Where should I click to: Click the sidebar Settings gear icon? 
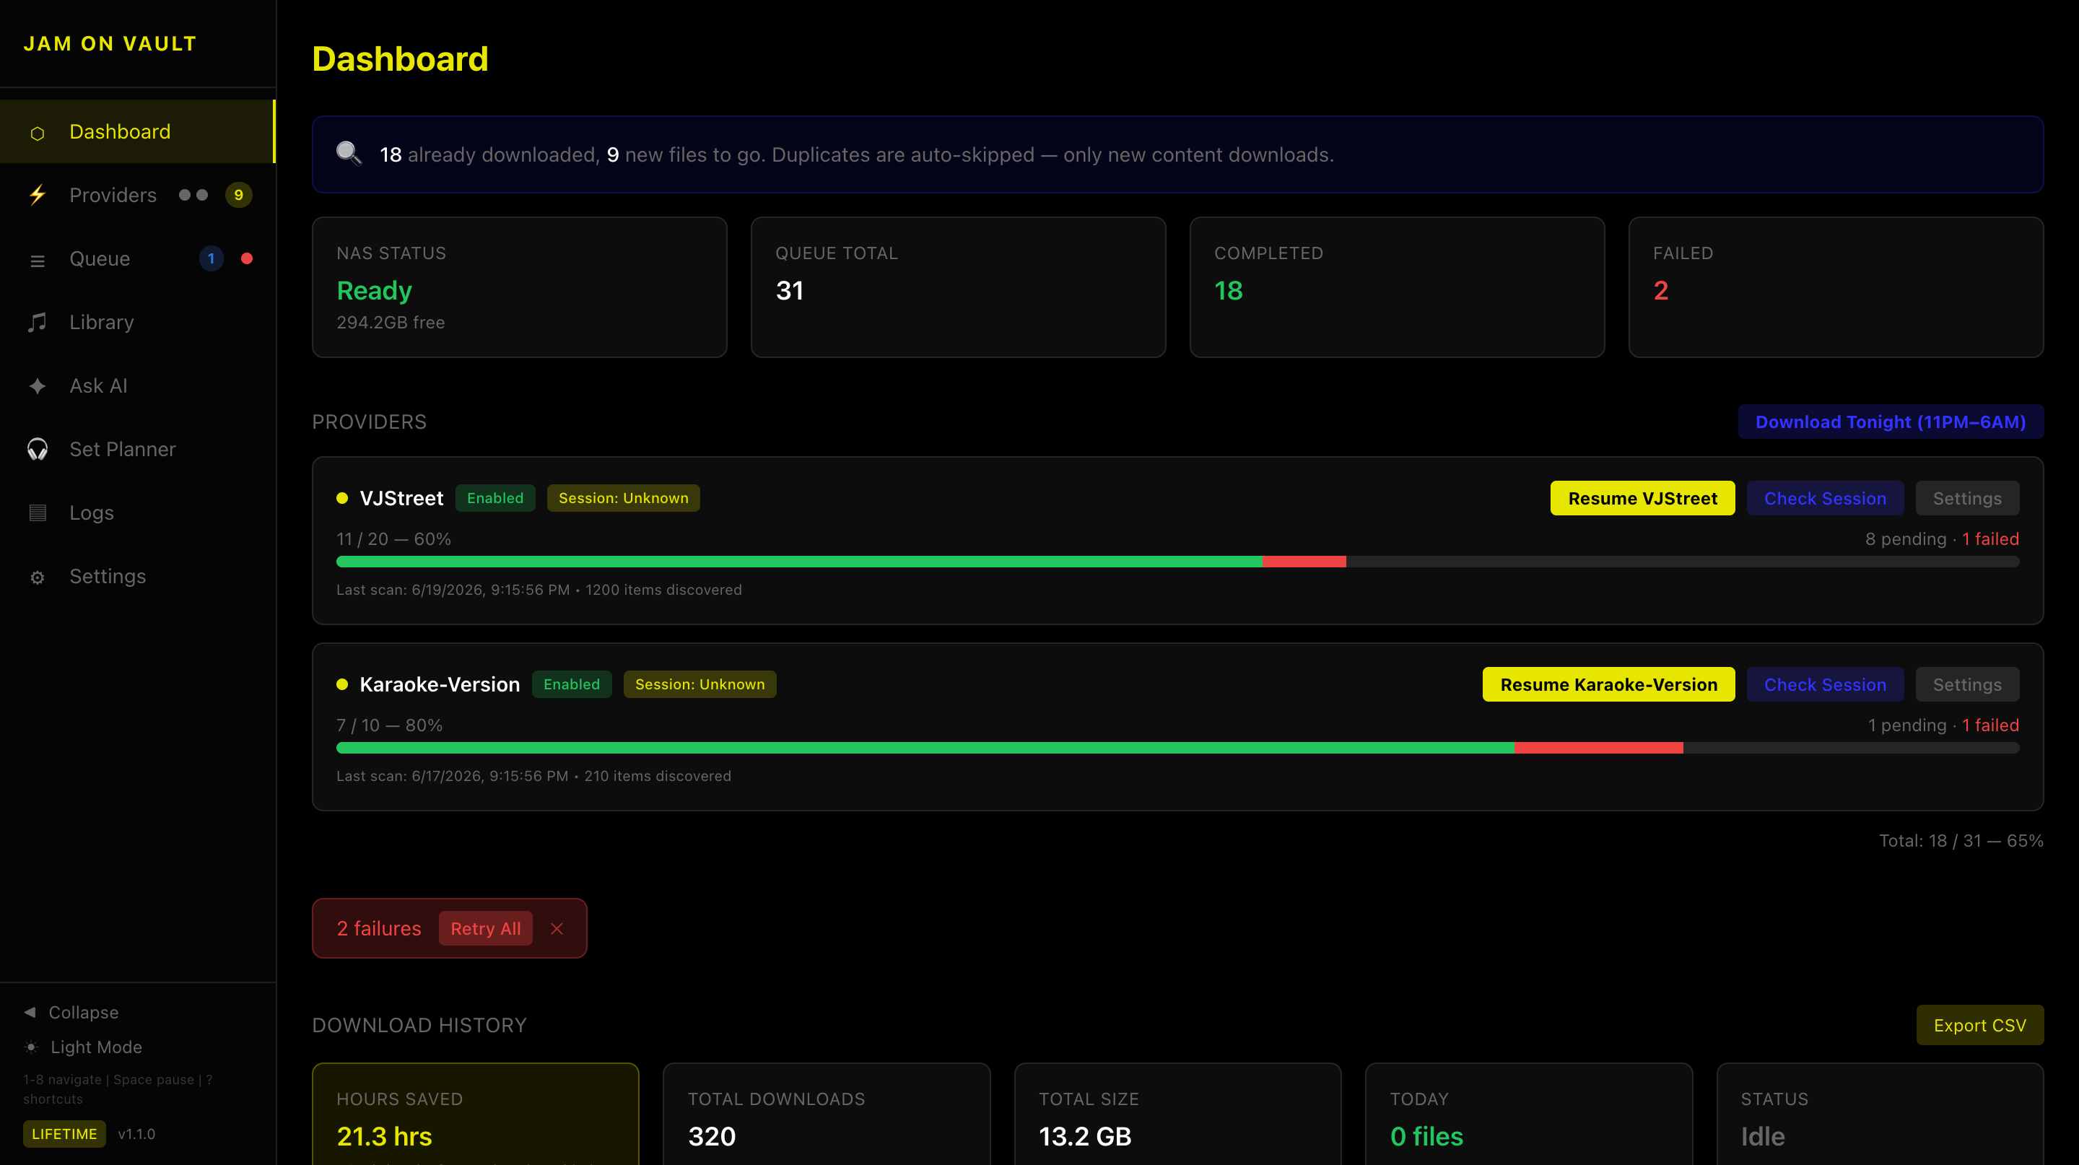(x=37, y=577)
